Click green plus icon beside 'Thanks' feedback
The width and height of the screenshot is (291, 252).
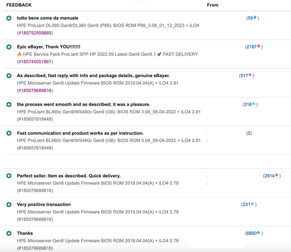(x=9, y=233)
